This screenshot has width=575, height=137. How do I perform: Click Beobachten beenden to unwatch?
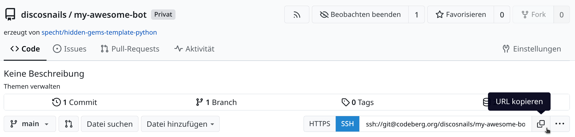[x=360, y=15]
